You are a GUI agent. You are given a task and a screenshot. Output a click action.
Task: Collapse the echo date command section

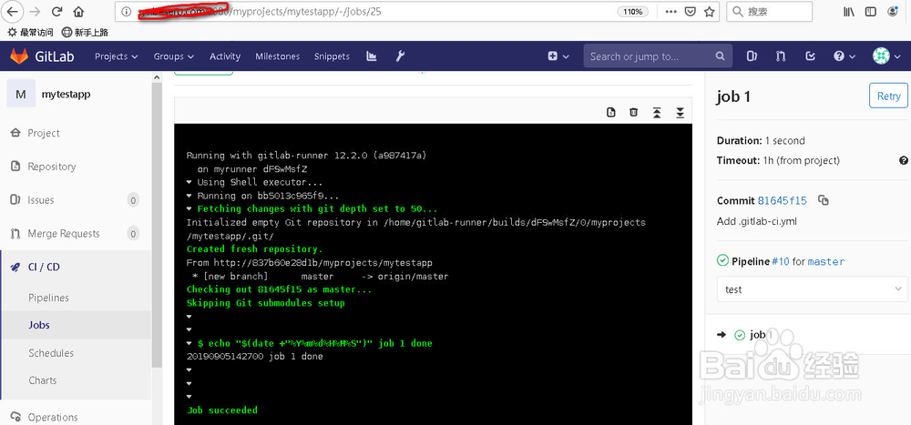click(x=189, y=344)
